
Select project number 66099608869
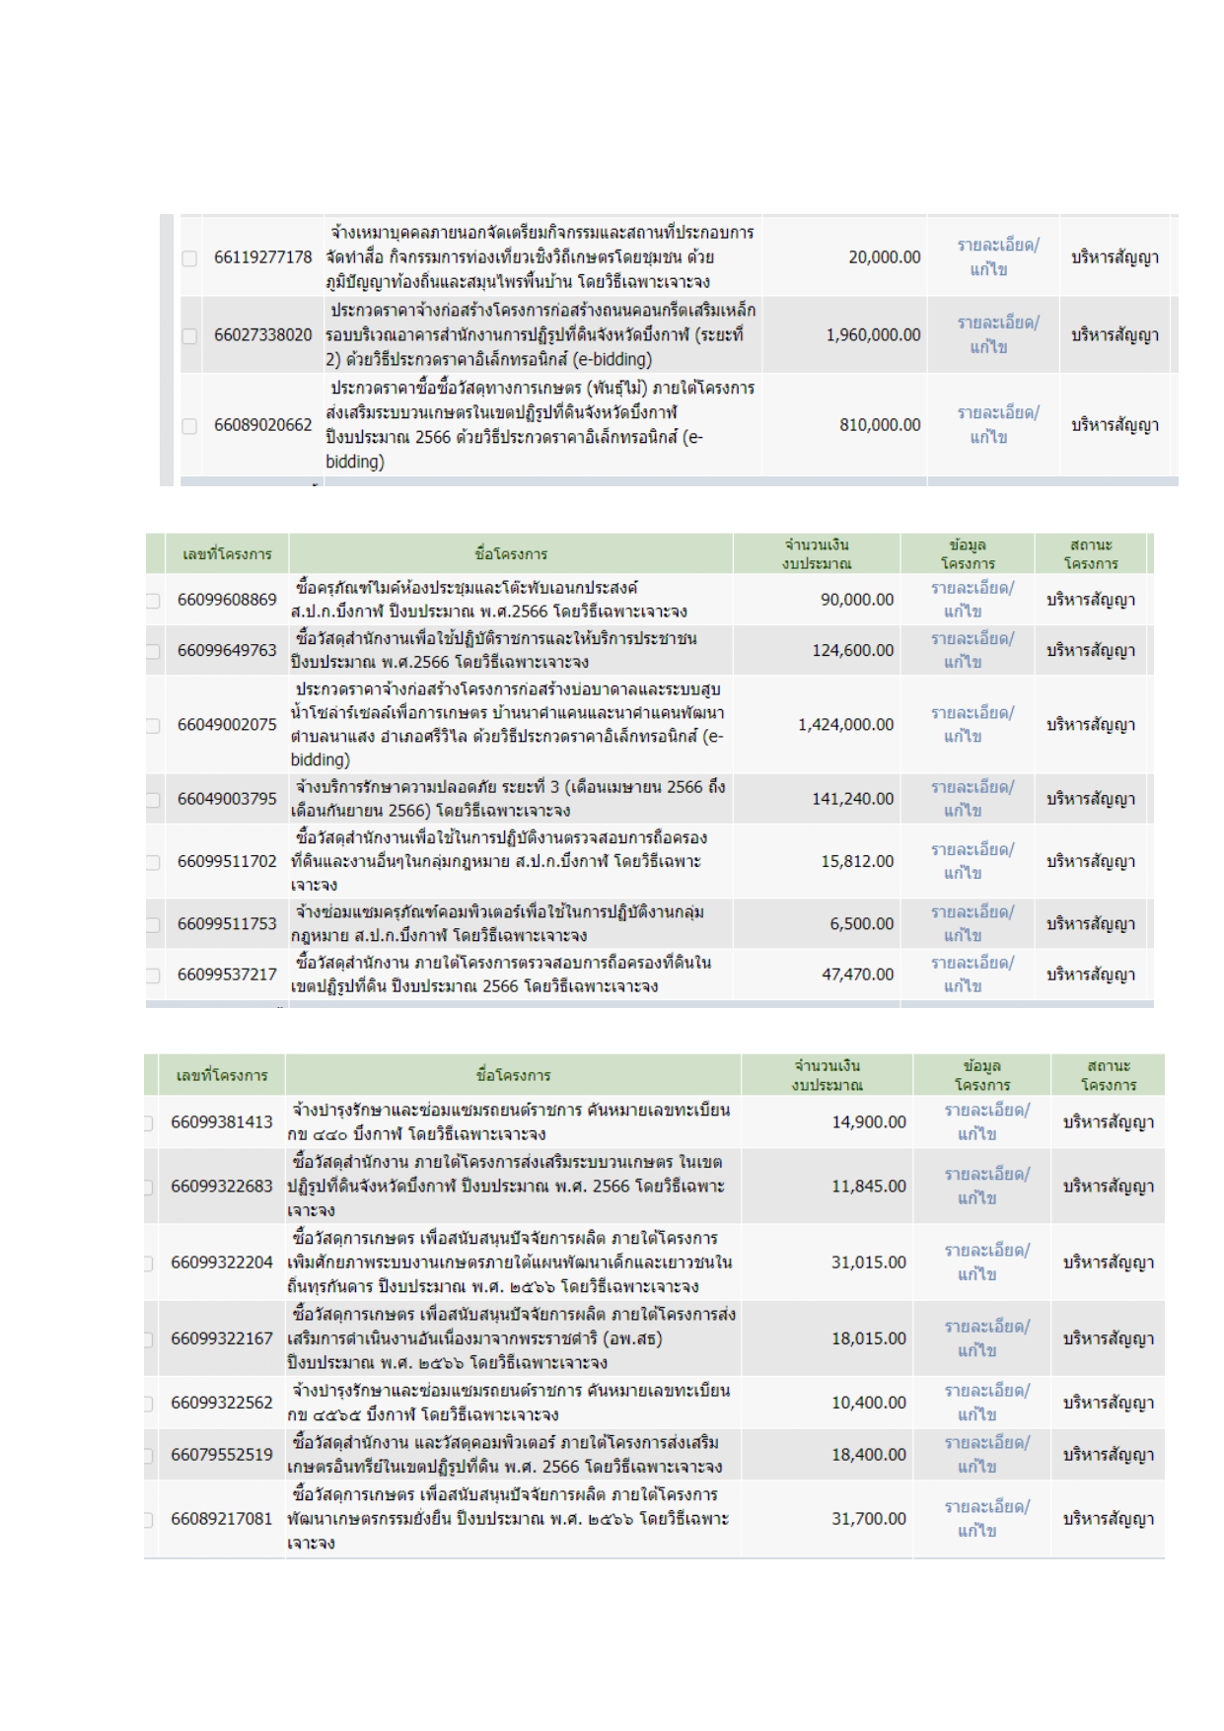click(227, 600)
